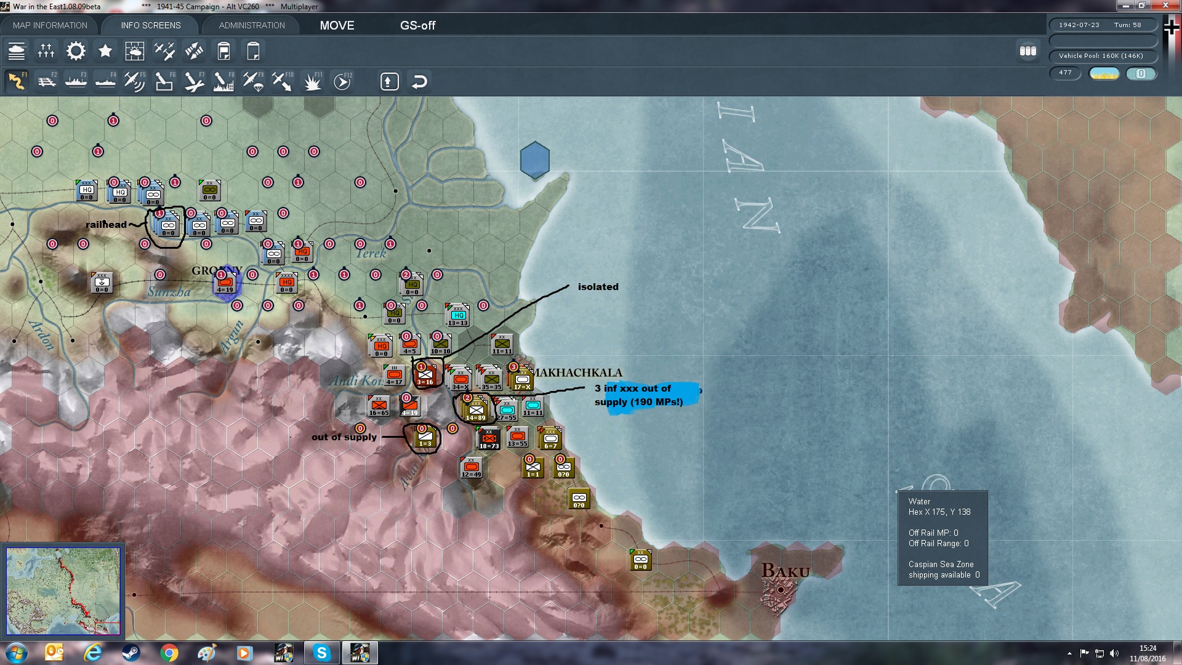Open the preferences gear icon
This screenshot has width=1182, height=665.
(76, 51)
